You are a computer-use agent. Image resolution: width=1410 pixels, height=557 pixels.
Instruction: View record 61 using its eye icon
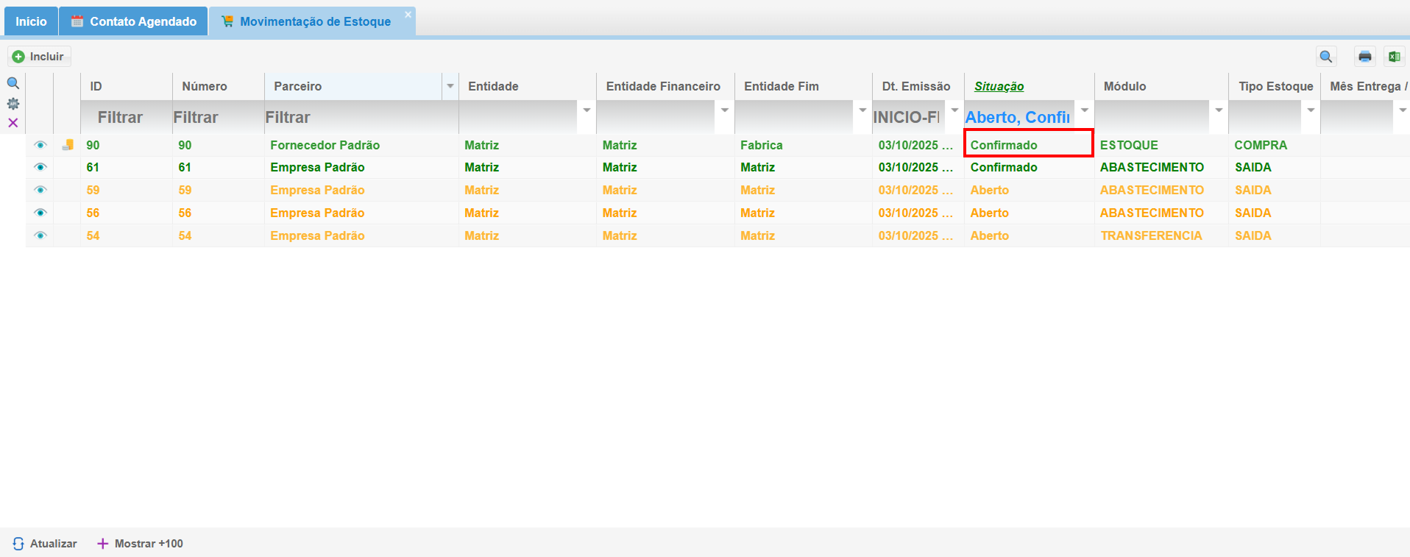pos(40,167)
